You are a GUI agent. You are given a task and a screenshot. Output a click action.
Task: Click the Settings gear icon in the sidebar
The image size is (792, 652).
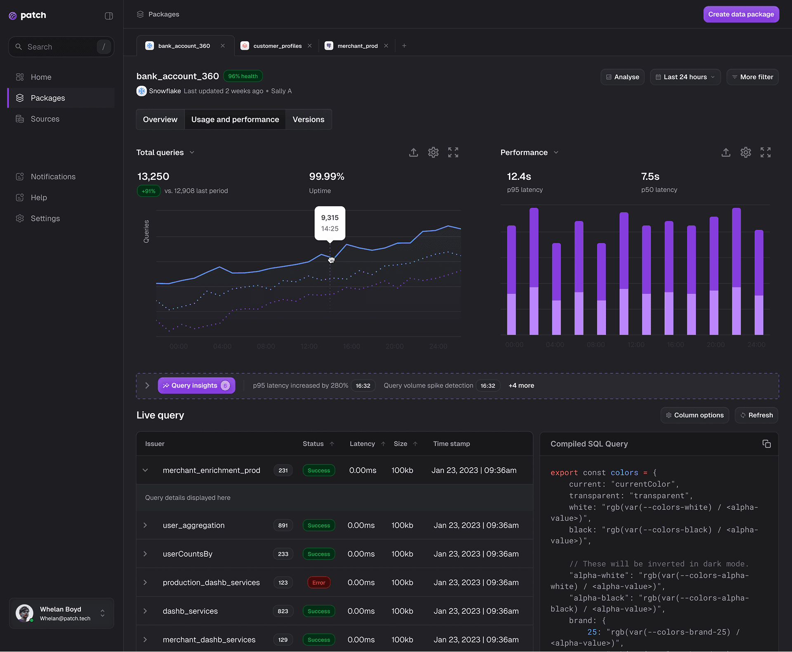[x=20, y=219]
